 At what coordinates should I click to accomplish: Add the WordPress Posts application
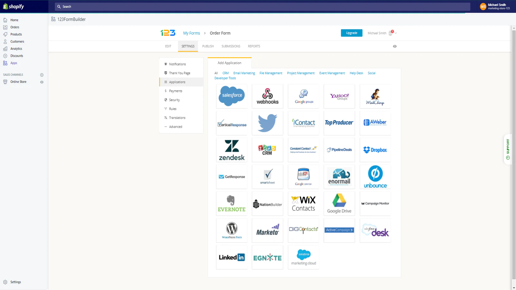[x=232, y=230]
